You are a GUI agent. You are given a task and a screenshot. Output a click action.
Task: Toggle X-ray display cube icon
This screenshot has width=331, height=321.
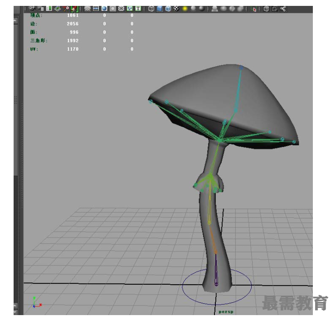pos(267,9)
